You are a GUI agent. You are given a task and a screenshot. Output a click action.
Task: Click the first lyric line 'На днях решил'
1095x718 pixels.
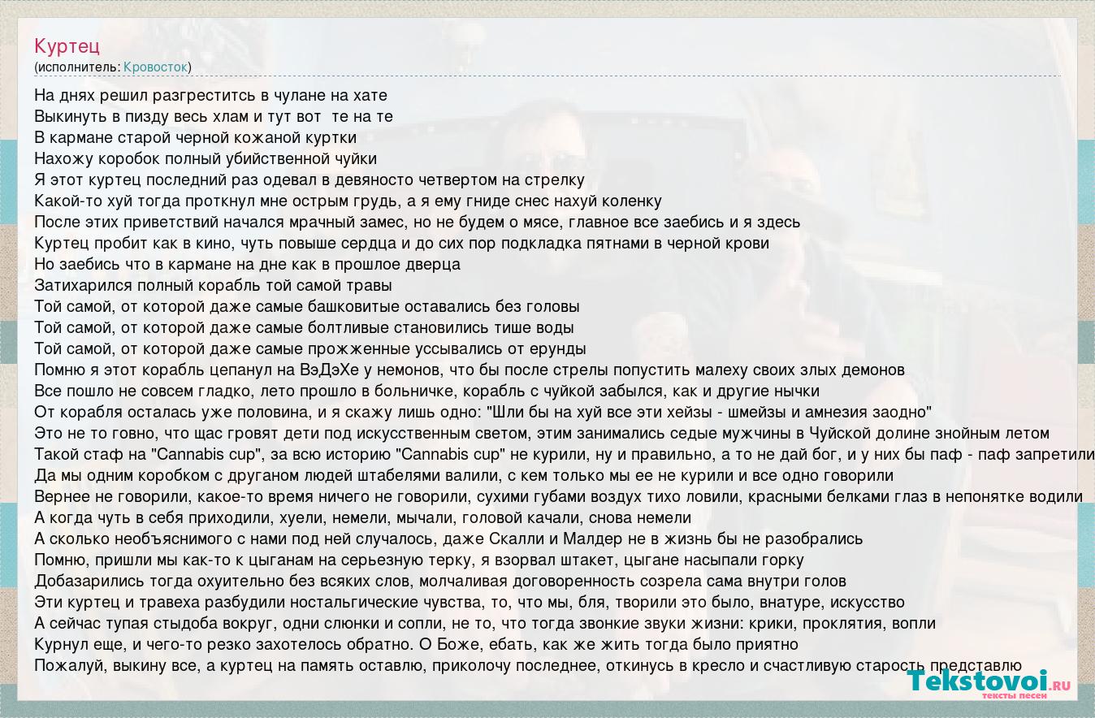210,95
